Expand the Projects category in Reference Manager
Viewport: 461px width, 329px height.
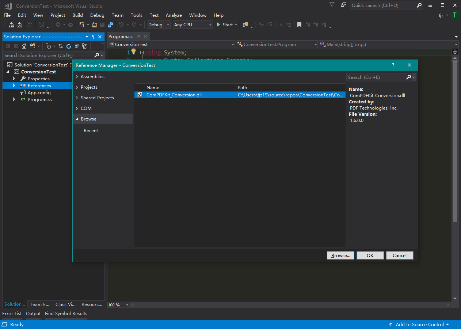(77, 87)
